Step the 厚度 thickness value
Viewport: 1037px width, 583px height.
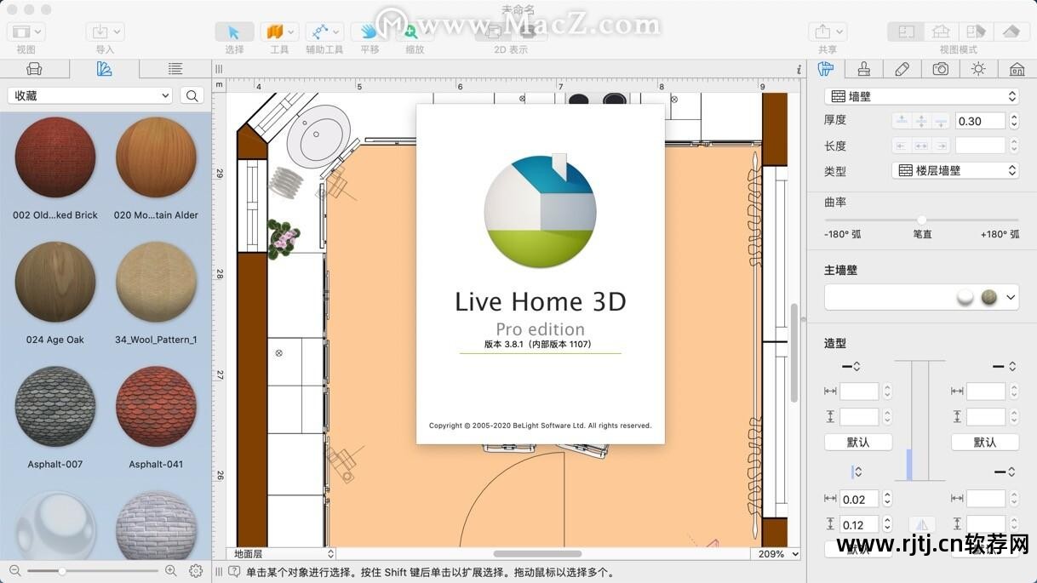pyautogui.click(x=1013, y=121)
